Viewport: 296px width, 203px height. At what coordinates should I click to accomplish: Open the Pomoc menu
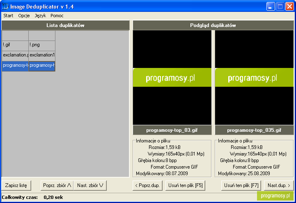(x=57, y=16)
